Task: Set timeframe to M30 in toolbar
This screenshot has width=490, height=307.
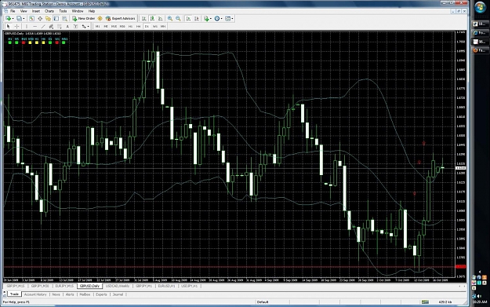Action: [x=122, y=26]
